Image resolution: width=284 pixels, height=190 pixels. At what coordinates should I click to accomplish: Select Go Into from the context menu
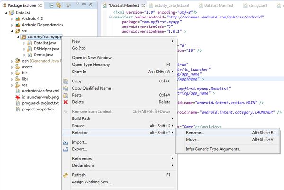point(120,48)
